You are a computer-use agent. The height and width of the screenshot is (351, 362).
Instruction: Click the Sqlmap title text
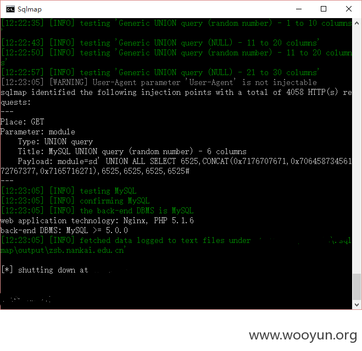pyautogui.click(x=30, y=9)
